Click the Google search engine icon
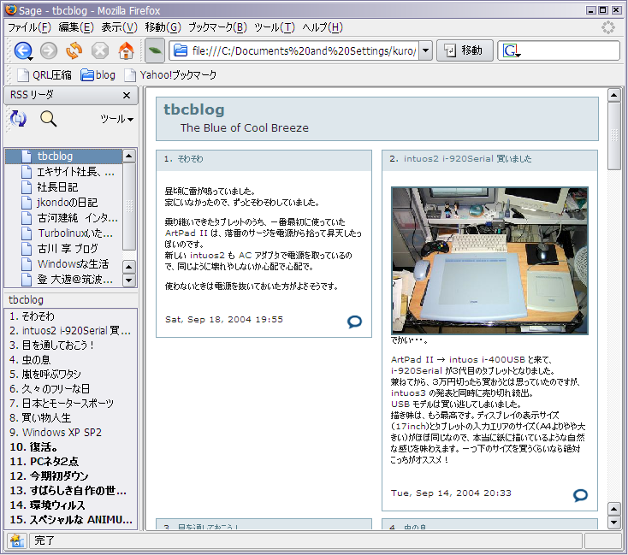Image resolution: width=628 pixels, height=555 pixels. click(x=511, y=50)
